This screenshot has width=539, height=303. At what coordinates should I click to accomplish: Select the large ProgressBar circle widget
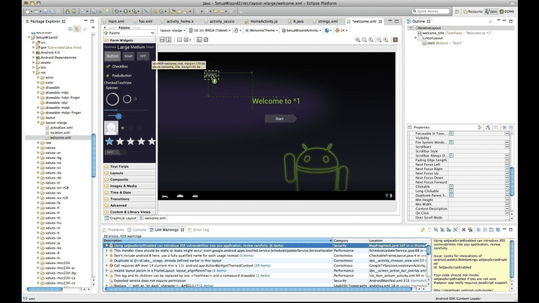click(x=112, y=99)
